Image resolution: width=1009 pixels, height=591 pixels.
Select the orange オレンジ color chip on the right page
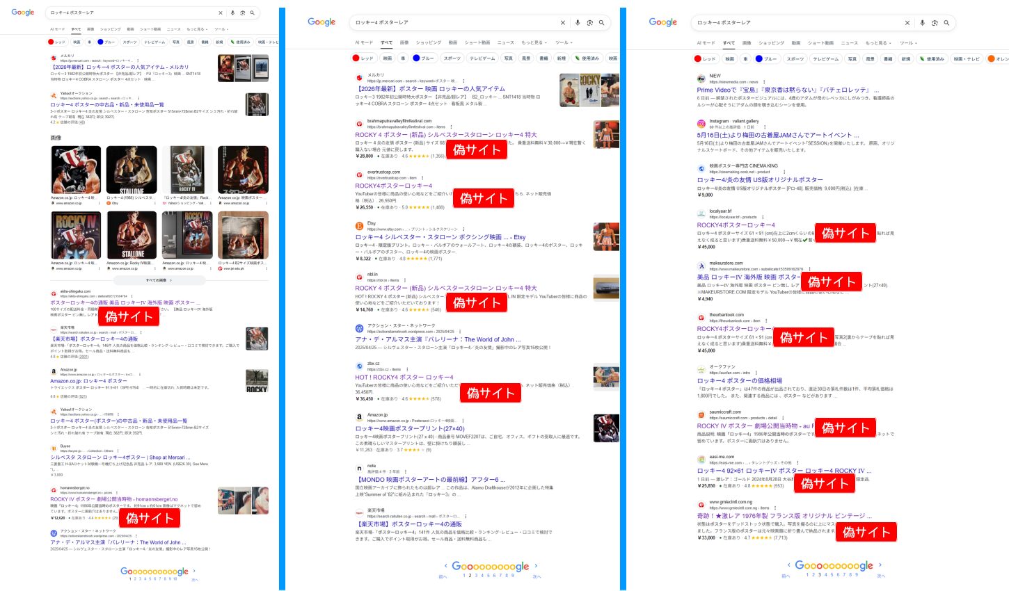[x=998, y=58]
